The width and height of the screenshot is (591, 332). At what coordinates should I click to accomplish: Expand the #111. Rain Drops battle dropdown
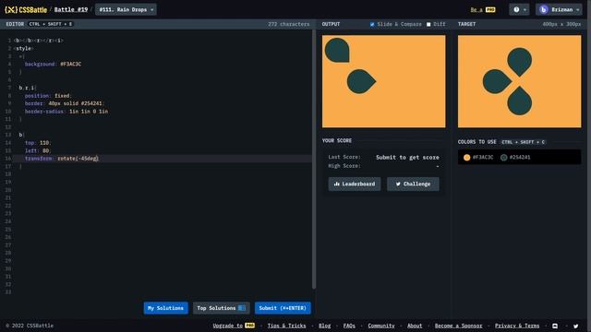126,9
